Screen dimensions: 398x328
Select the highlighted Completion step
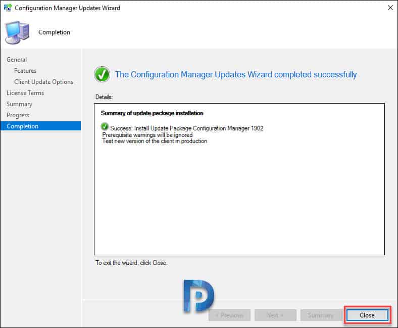tap(40, 126)
